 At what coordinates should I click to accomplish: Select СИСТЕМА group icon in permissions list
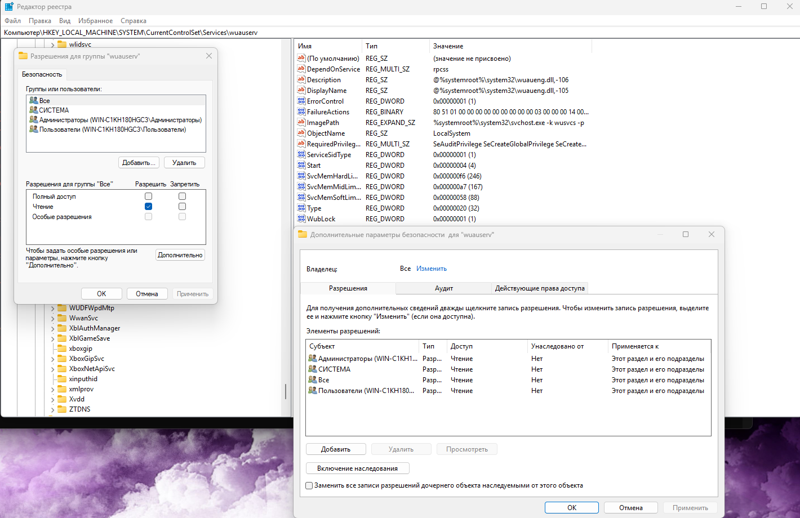[x=33, y=110]
